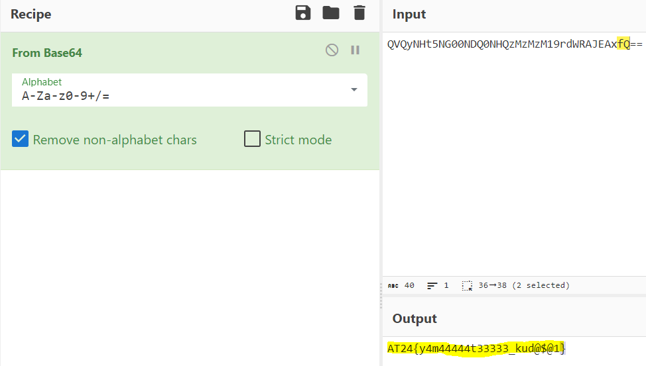Open the Load recipe folder icon
646x366 pixels.
(331, 13)
